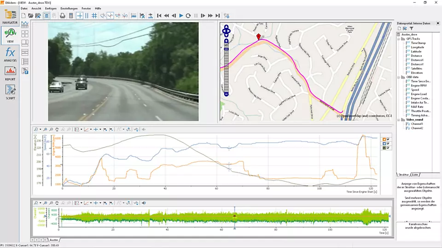Click the filter funnel icon in Datenportal
The width and height of the screenshot is (442, 248).
[x=412, y=28]
